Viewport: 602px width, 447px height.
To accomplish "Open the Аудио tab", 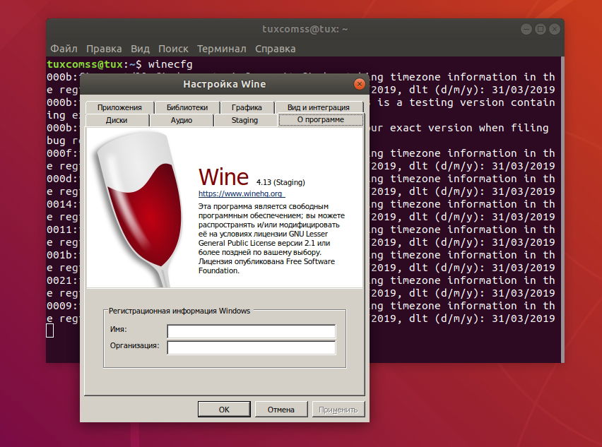I will pos(181,120).
